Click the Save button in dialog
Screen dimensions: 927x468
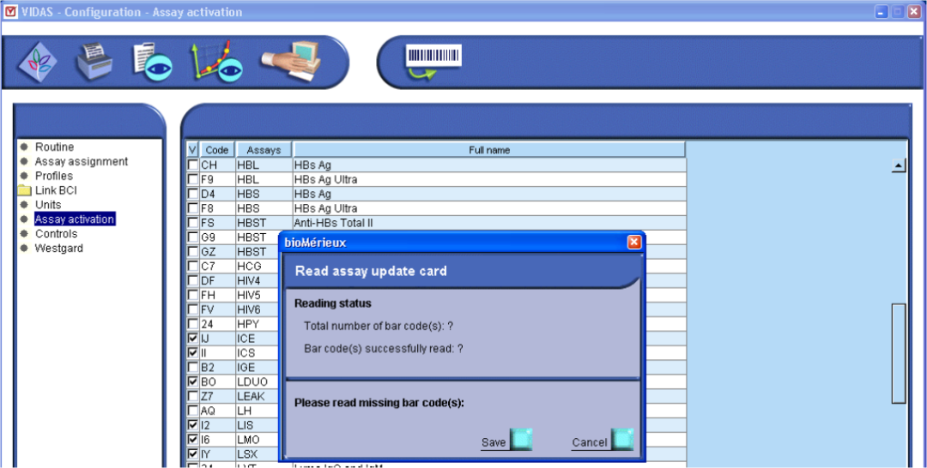[x=506, y=441]
